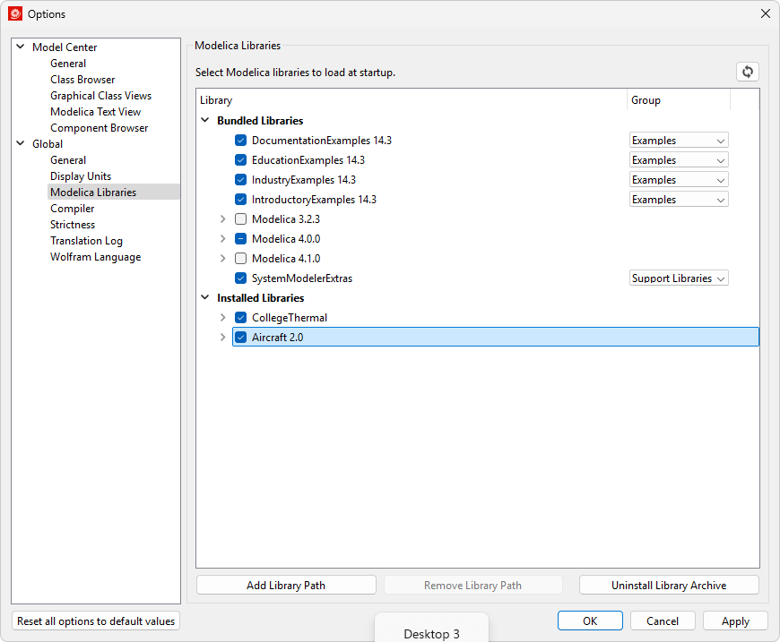Collapse Global category

(x=21, y=143)
